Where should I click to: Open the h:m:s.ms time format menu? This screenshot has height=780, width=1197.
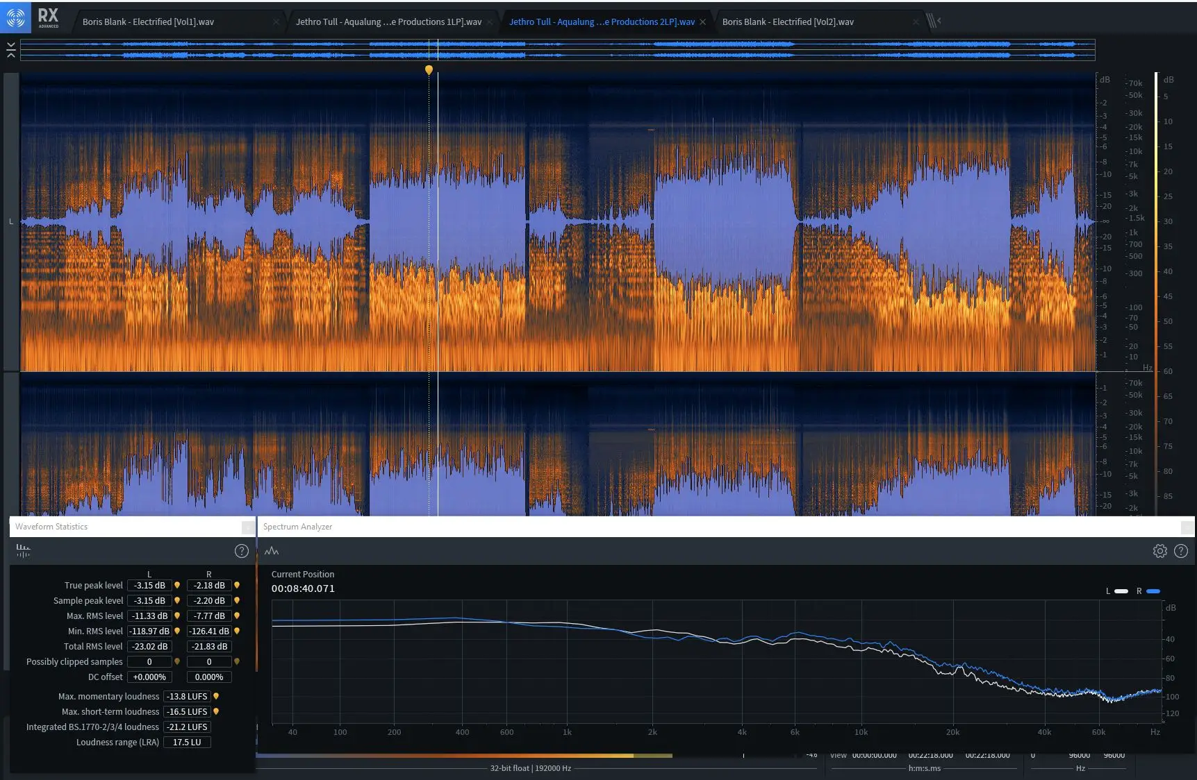(x=925, y=768)
